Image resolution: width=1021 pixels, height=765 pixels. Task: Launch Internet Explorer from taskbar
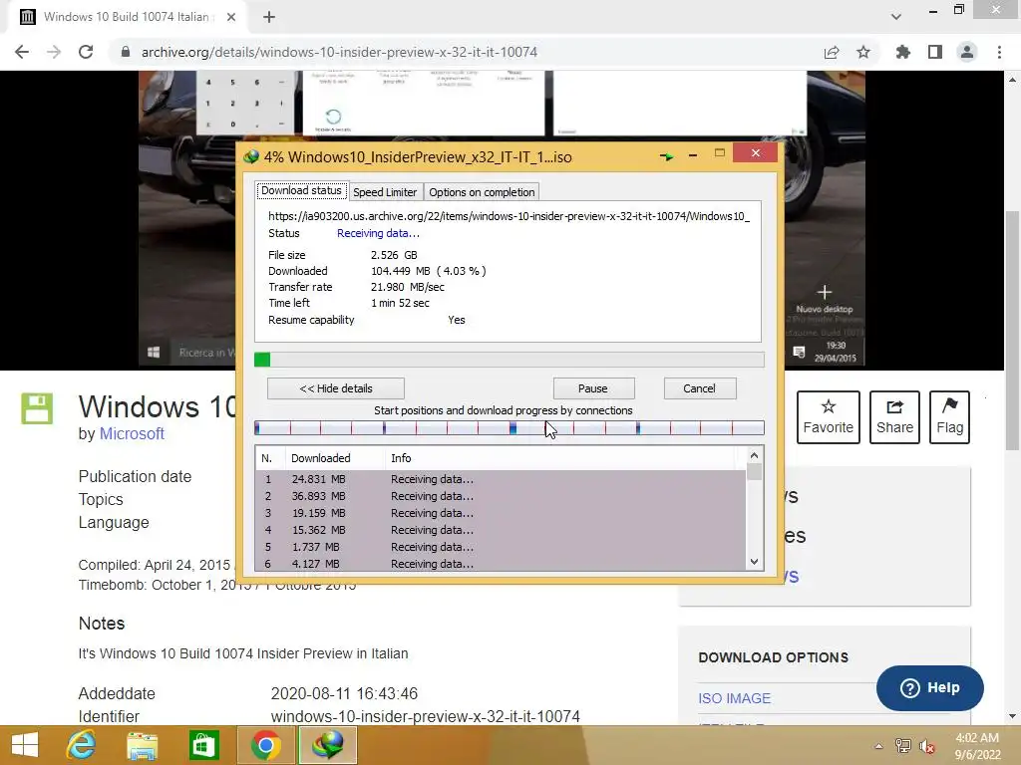(x=82, y=745)
